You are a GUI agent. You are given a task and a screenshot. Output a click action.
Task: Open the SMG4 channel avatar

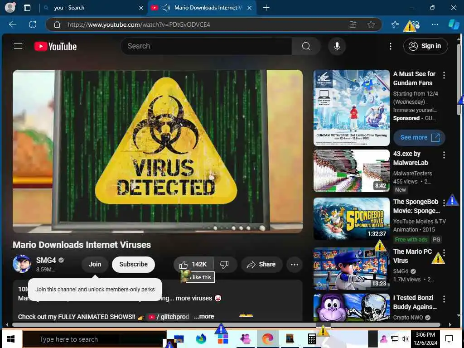(x=22, y=264)
